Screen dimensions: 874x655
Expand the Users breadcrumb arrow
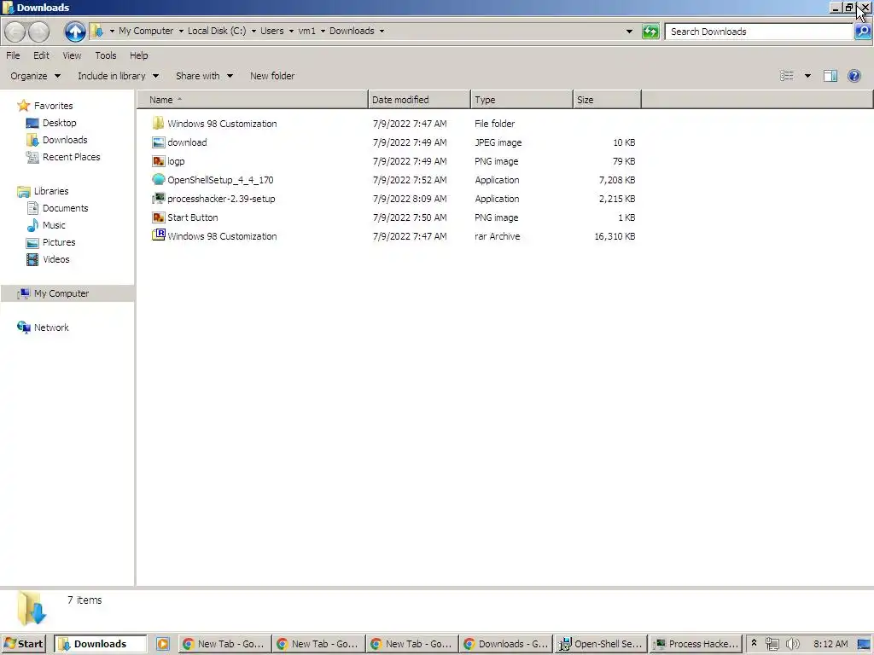(x=291, y=32)
